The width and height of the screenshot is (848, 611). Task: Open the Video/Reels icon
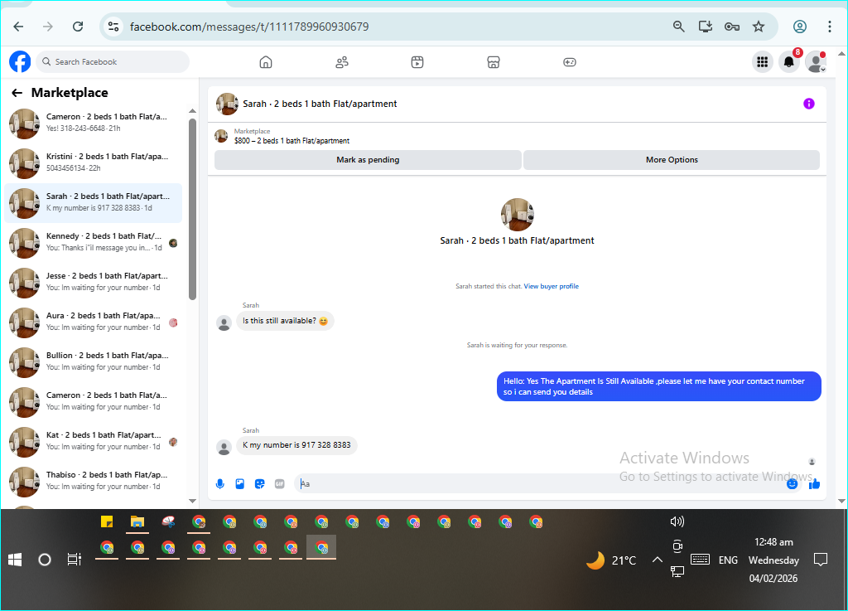(x=417, y=62)
